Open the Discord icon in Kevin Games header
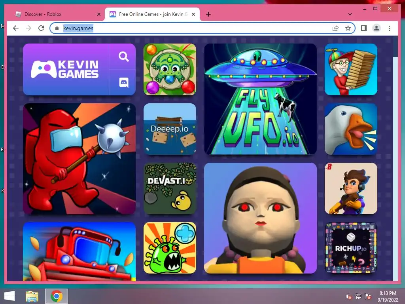Viewport: 405px width, 304px height. coord(123,82)
